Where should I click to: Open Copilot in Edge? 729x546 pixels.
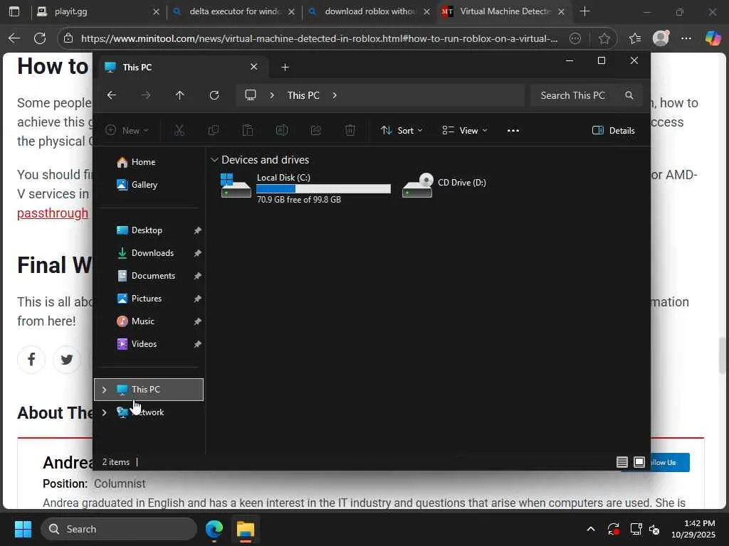coord(712,38)
